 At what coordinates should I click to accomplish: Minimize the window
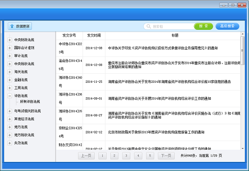[224, 5]
